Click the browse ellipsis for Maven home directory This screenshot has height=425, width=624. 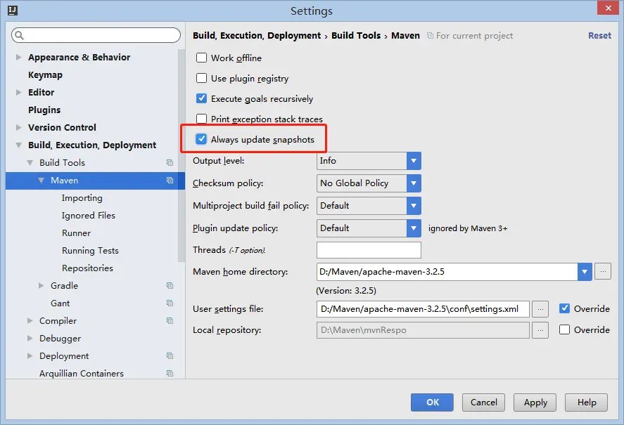coord(604,272)
